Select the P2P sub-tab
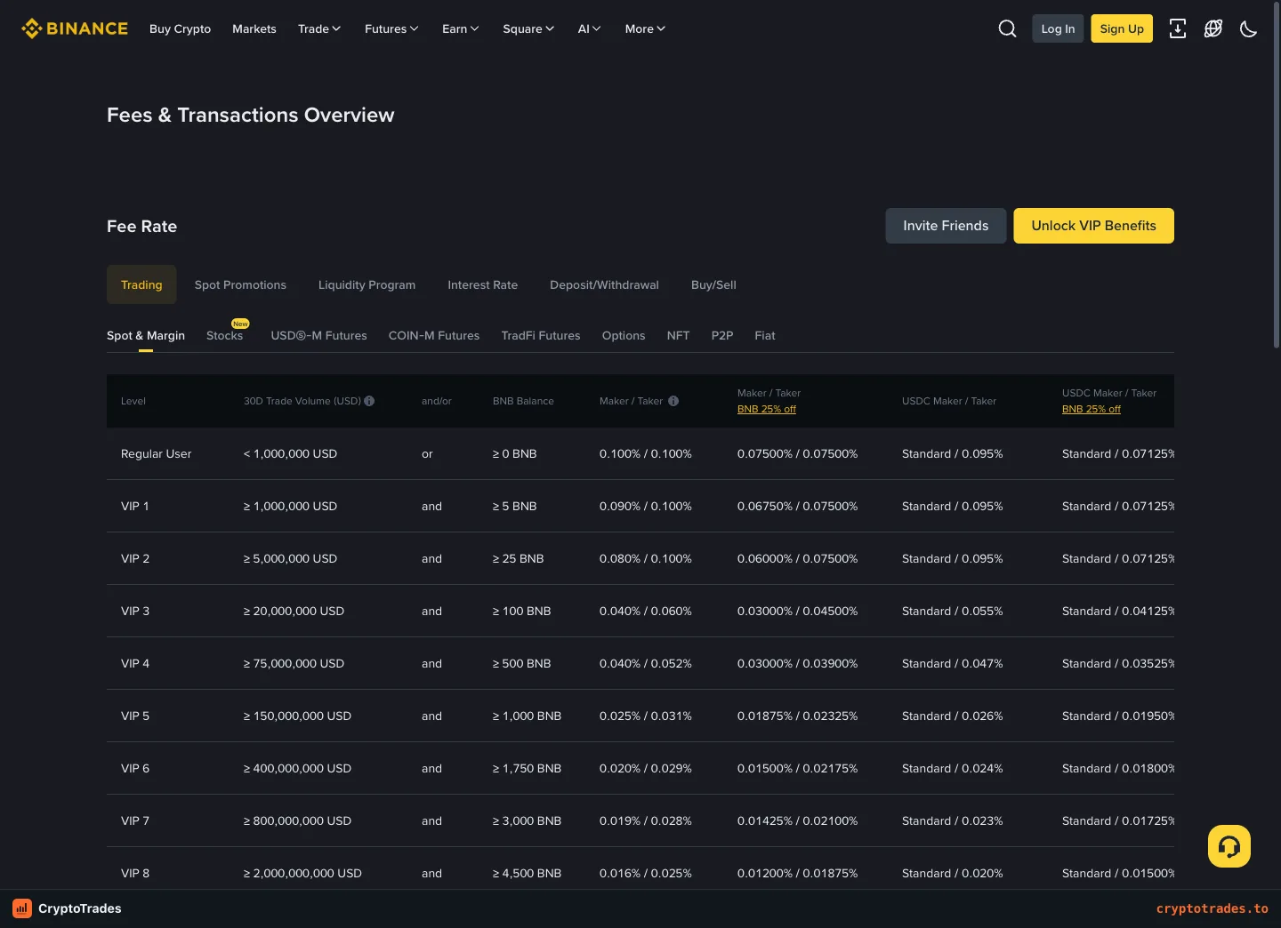Image resolution: width=1281 pixels, height=928 pixels. coord(722,335)
